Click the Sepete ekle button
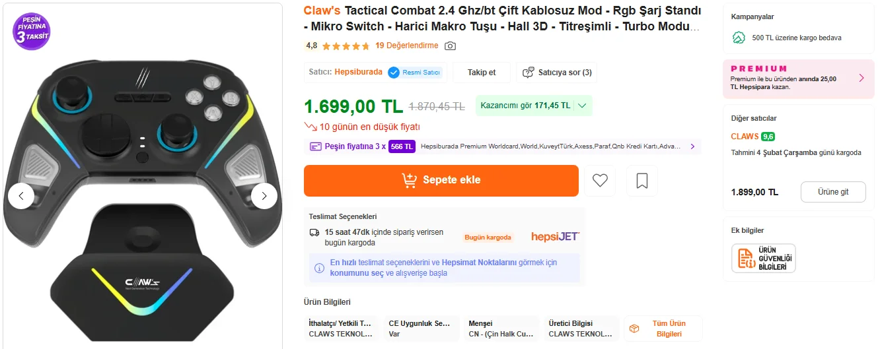Screen dimensions: 878x349 441,180
